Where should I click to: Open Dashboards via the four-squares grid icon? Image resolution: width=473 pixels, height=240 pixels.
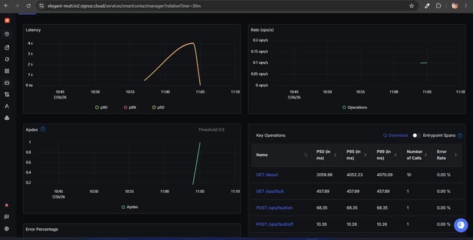pos(7,71)
